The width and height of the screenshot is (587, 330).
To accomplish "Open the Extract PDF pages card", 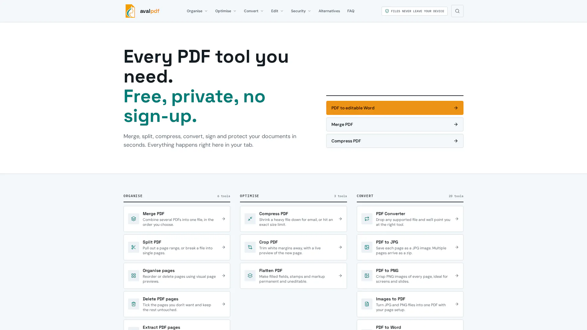I will click(177, 325).
